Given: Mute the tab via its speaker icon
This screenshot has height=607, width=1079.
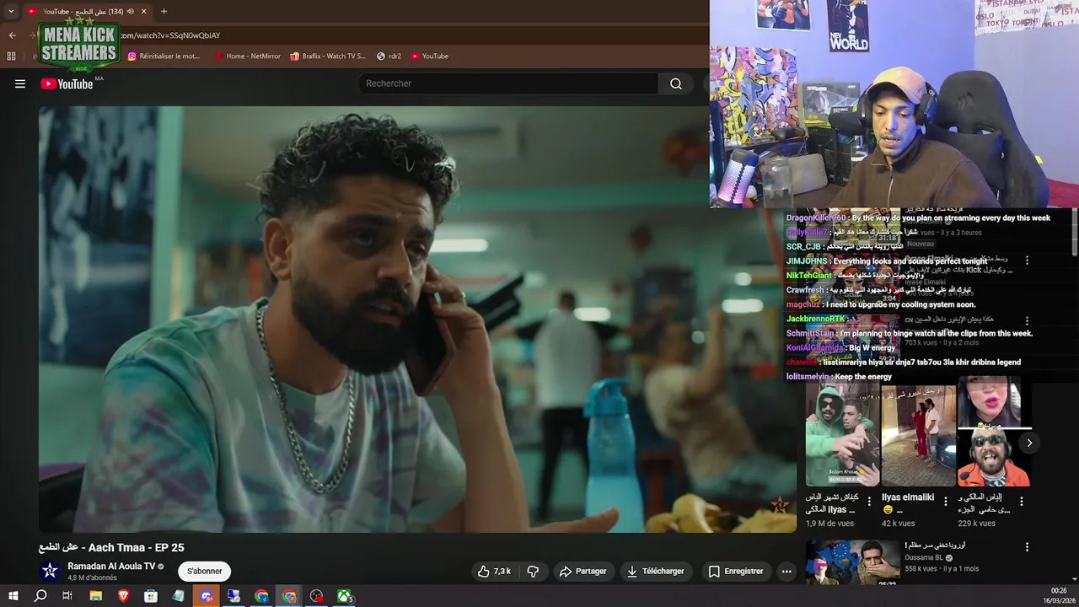Looking at the screenshot, I should point(130,11).
